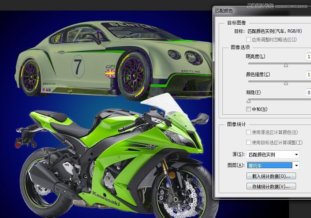311x218 pixels.
Task: Select the highlighted 摩托车 layer field
Action: (270, 165)
